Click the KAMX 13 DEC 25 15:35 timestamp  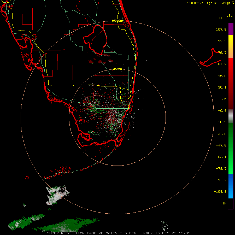[167, 233]
